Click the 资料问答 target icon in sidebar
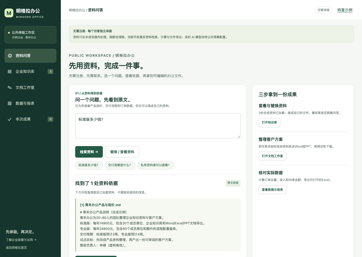The height and width of the screenshot is (257, 362). point(10,56)
